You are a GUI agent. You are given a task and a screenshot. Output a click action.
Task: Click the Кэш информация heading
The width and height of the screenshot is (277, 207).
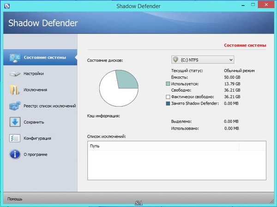tap(103, 116)
